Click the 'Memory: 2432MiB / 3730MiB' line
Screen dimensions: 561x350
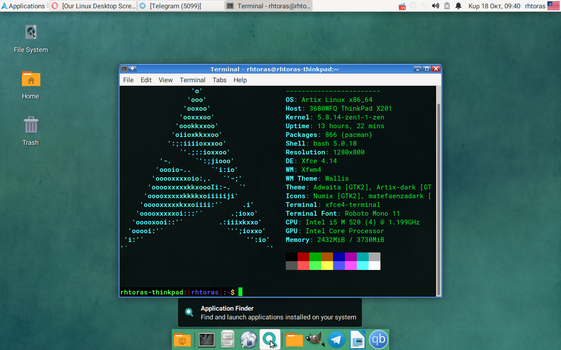335,240
